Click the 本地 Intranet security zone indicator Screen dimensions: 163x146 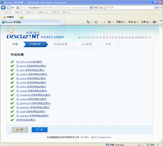(x=115, y=145)
